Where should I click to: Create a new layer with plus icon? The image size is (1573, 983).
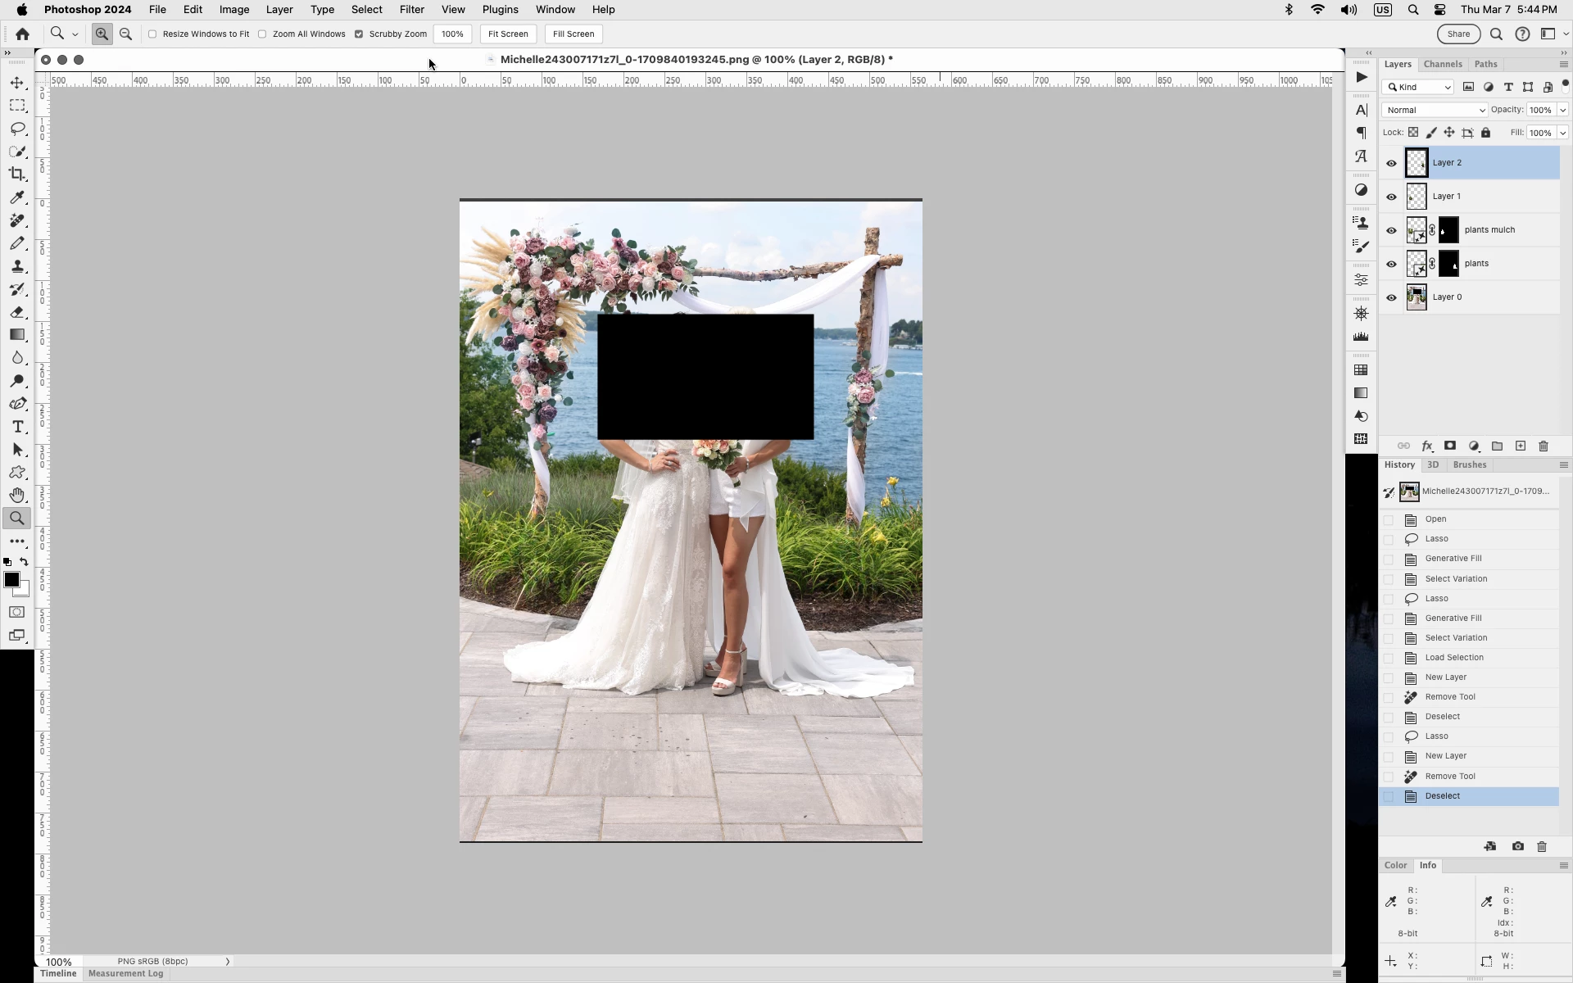[1521, 446]
